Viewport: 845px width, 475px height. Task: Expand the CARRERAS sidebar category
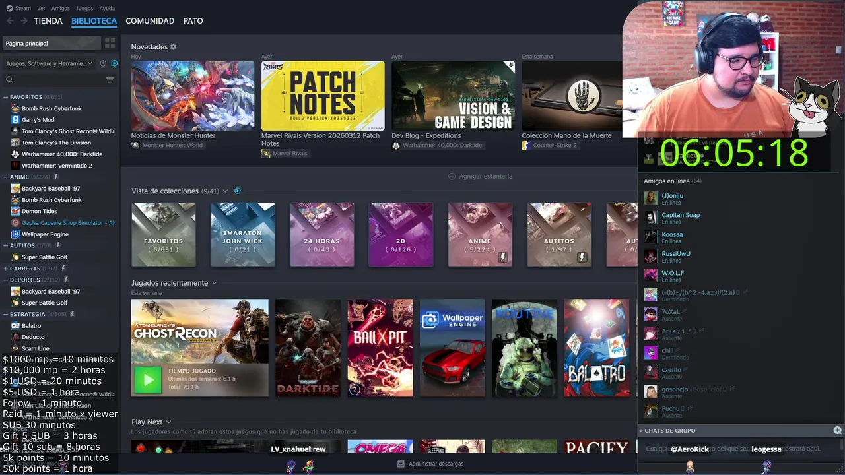6,269
